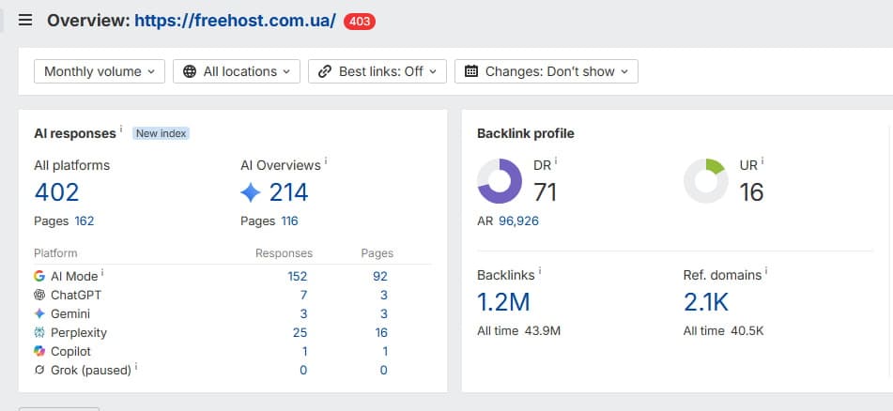Open the Best links: Off dropdown
The image size is (893, 411).
point(377,71)
